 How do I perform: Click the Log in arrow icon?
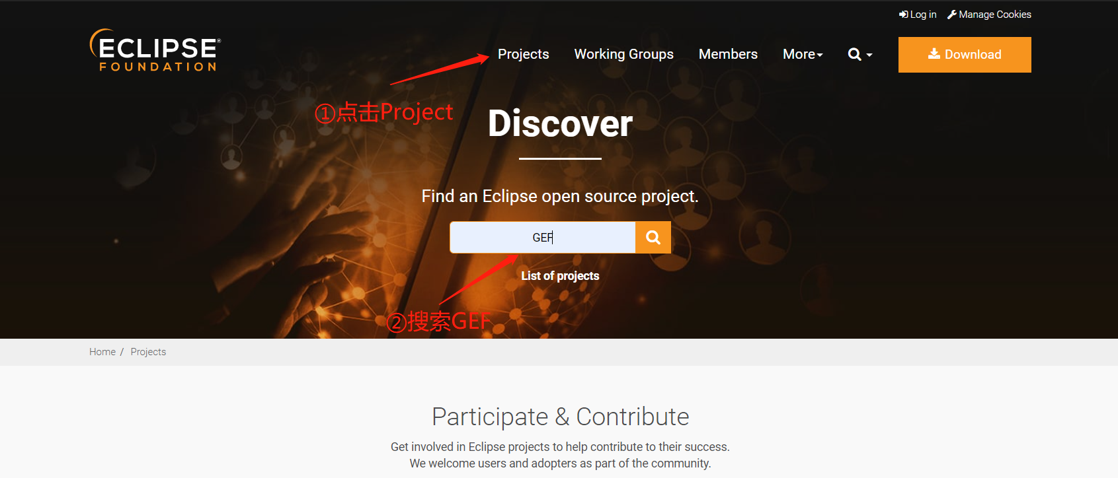(903, 15)
